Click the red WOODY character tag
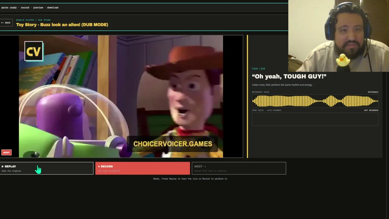The width and height of the screenshot is (389, 219). [6, 152]
